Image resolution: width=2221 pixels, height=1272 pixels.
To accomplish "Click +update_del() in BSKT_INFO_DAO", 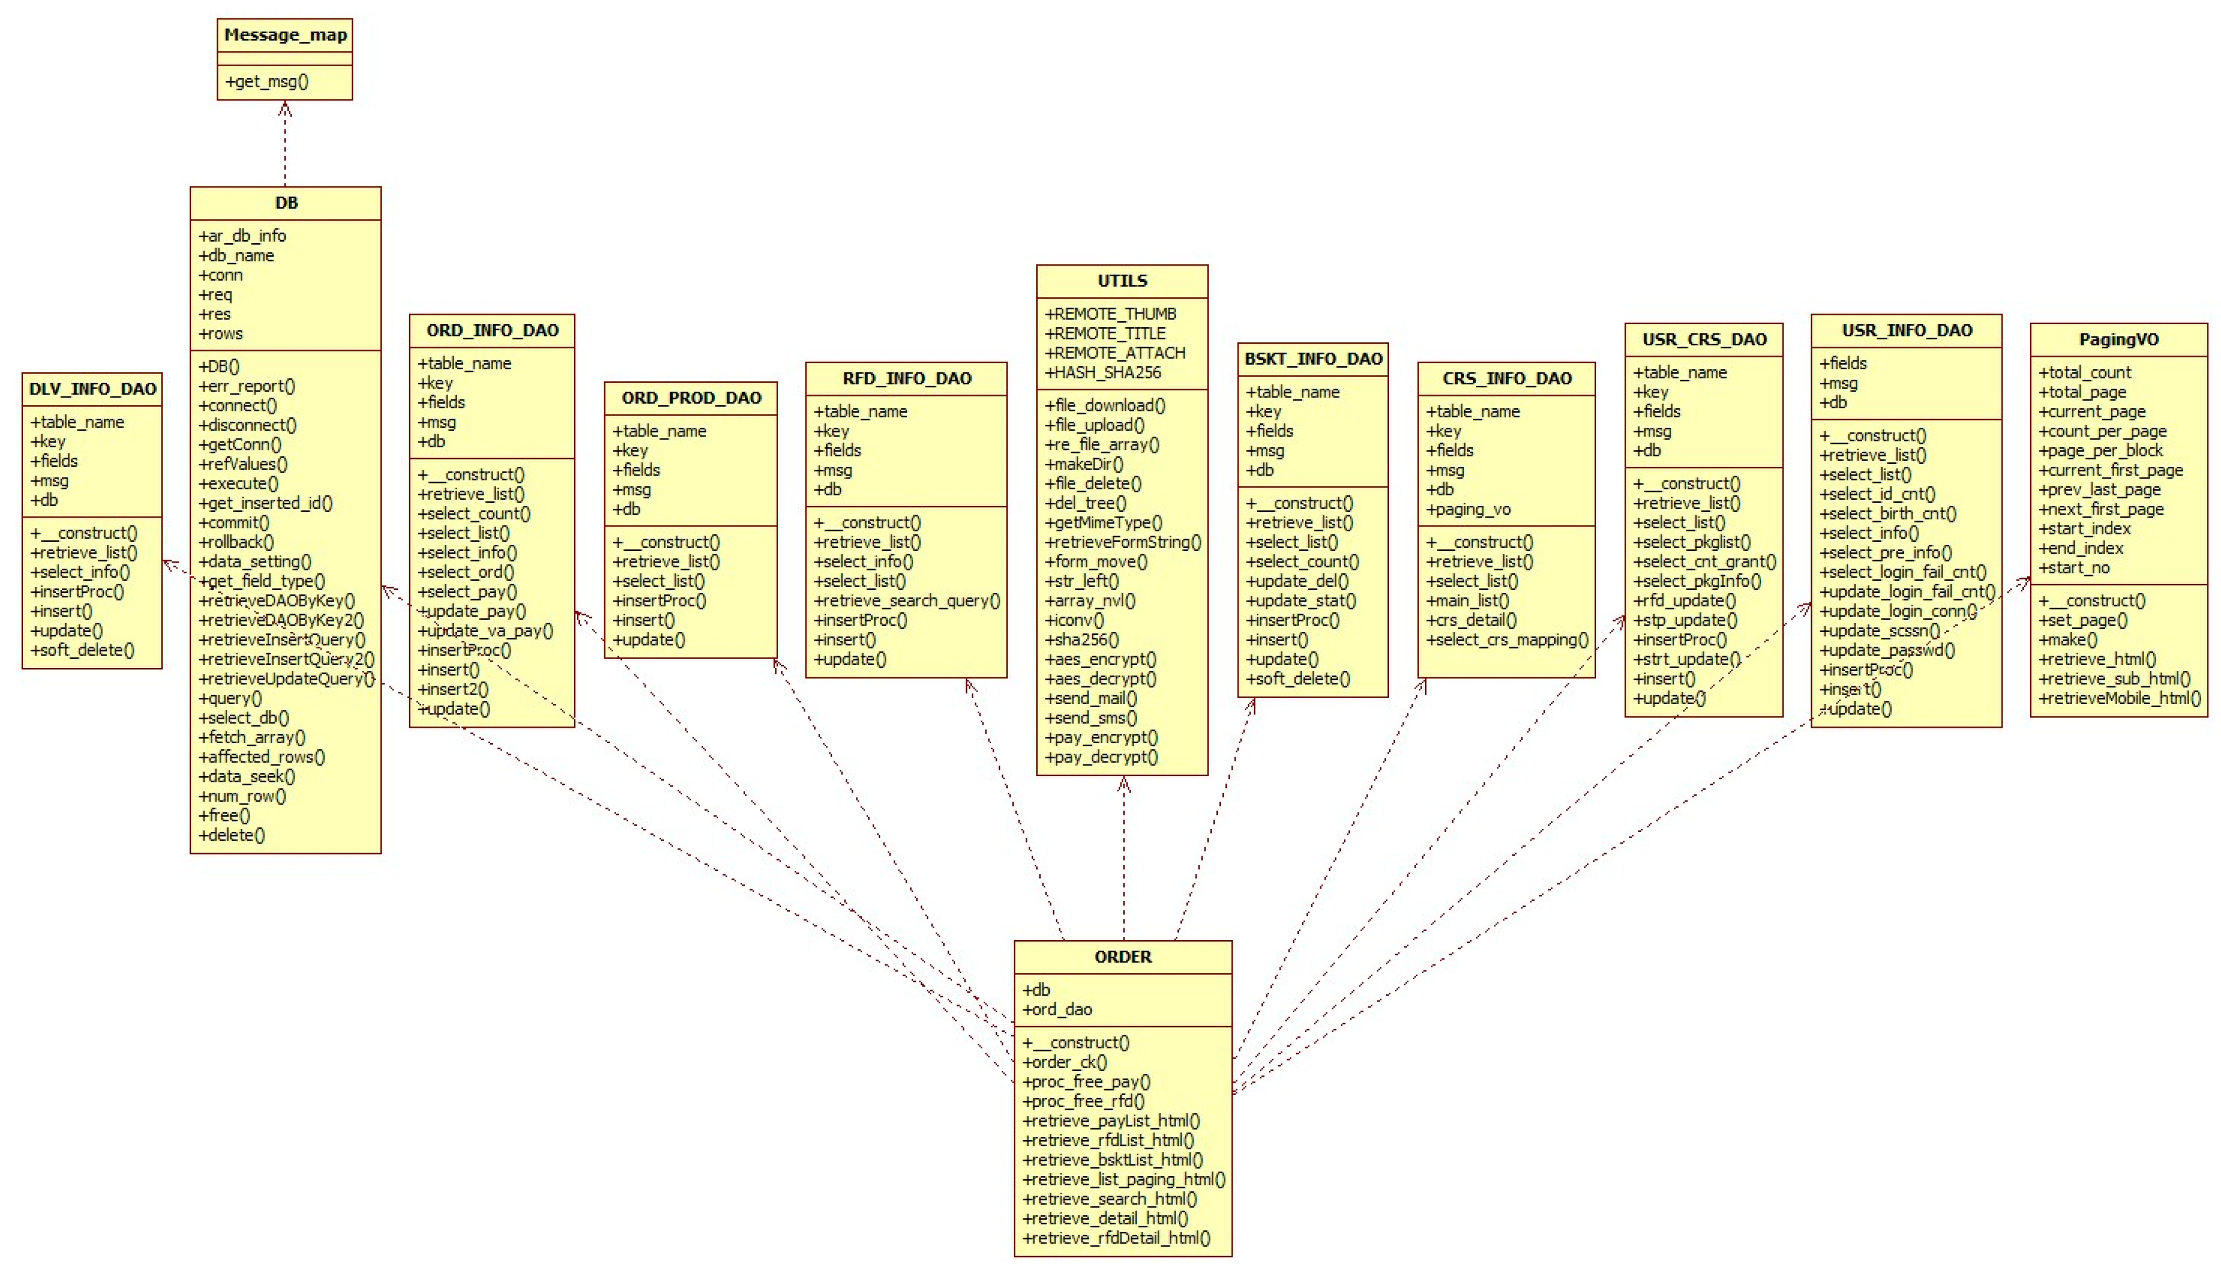I will point(1297,581).
